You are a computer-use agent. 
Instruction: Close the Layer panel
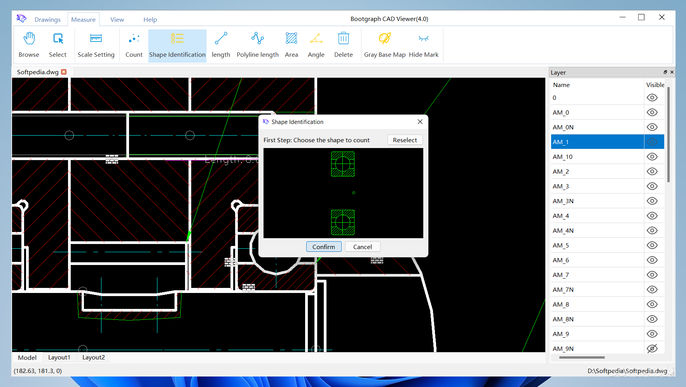click(x=672, y=72)
